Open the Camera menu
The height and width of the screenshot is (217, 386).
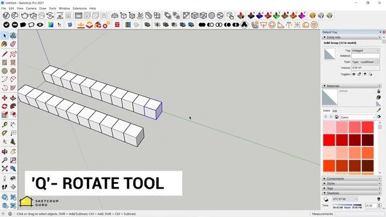[x=31, y=8]
